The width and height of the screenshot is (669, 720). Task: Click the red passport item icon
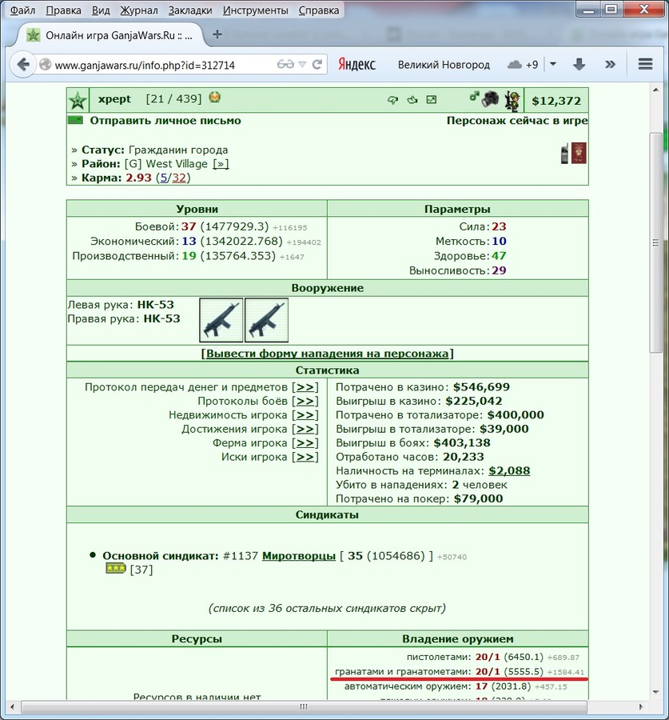pos(578,154)
